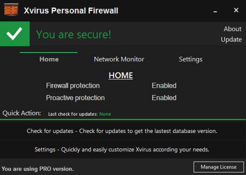246x175 pixels.
Task: Click the brick wall firewall logo icon
Action: coord(11,10)
